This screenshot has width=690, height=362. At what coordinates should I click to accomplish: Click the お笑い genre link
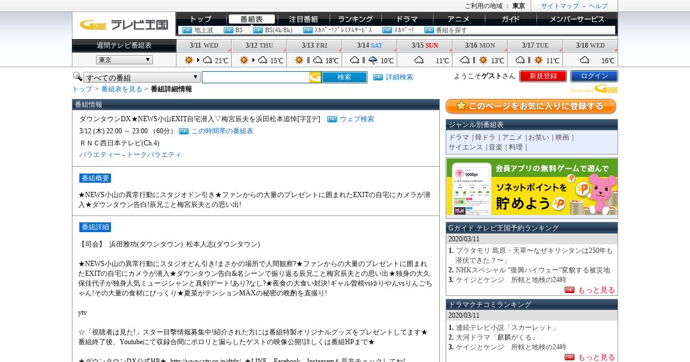pyautogui.click(x=539, y=137)
